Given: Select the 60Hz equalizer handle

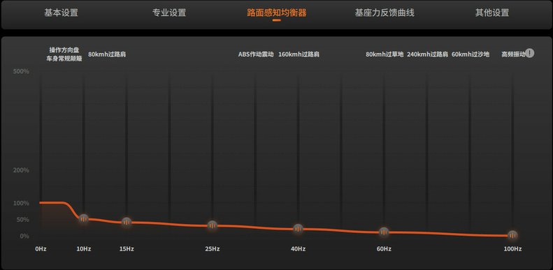Looking at the screenshot, I should click(x=384, y=232).
